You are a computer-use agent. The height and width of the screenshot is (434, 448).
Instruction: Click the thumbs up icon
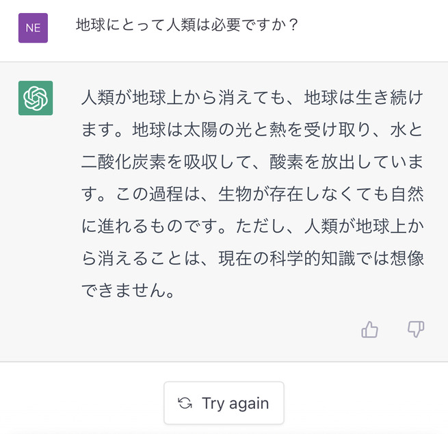click(x=370, y=329)
